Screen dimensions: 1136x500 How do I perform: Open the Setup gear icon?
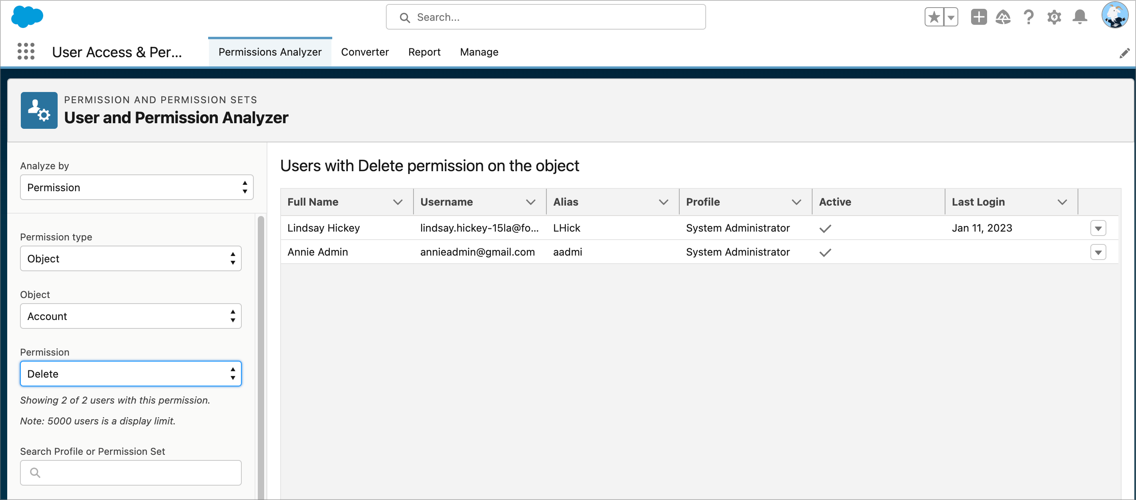tap(1054, 17)
